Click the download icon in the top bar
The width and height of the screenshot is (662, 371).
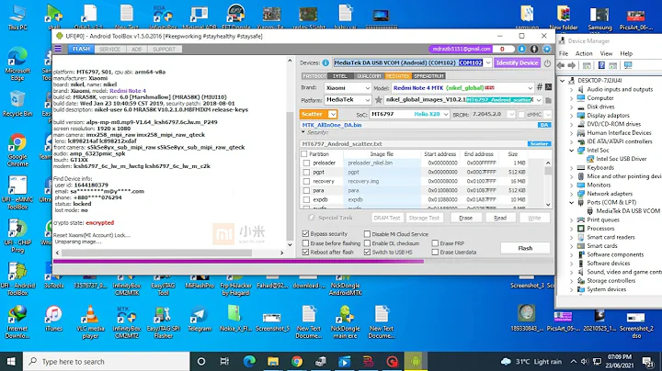[x=522, y=49]
